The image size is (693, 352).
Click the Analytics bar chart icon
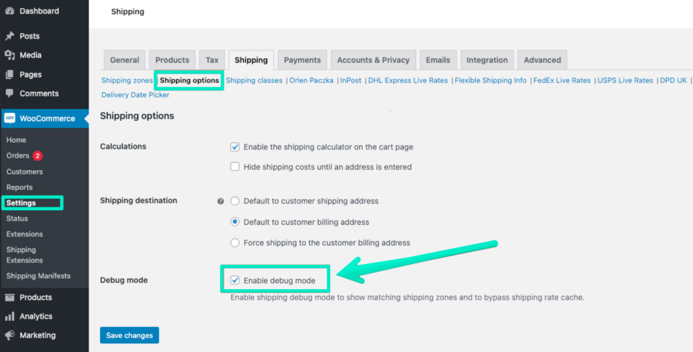(x=9, y=316)
